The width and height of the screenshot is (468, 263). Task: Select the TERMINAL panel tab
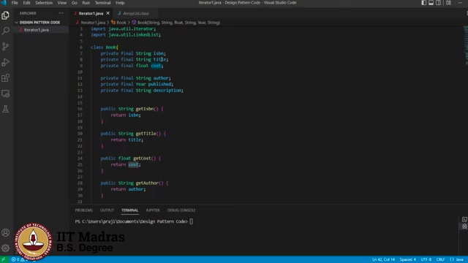[130, 210]
